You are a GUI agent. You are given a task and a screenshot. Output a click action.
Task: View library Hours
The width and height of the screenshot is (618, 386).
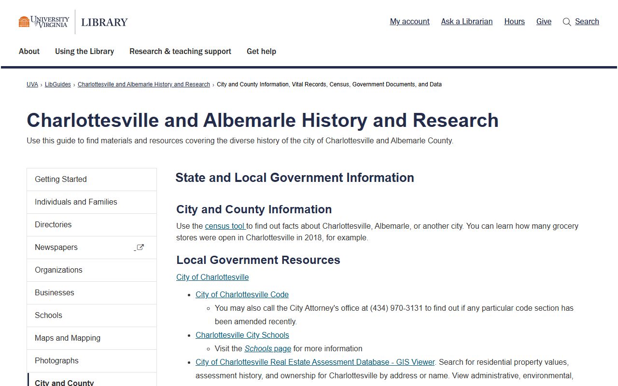pos(514,22)
